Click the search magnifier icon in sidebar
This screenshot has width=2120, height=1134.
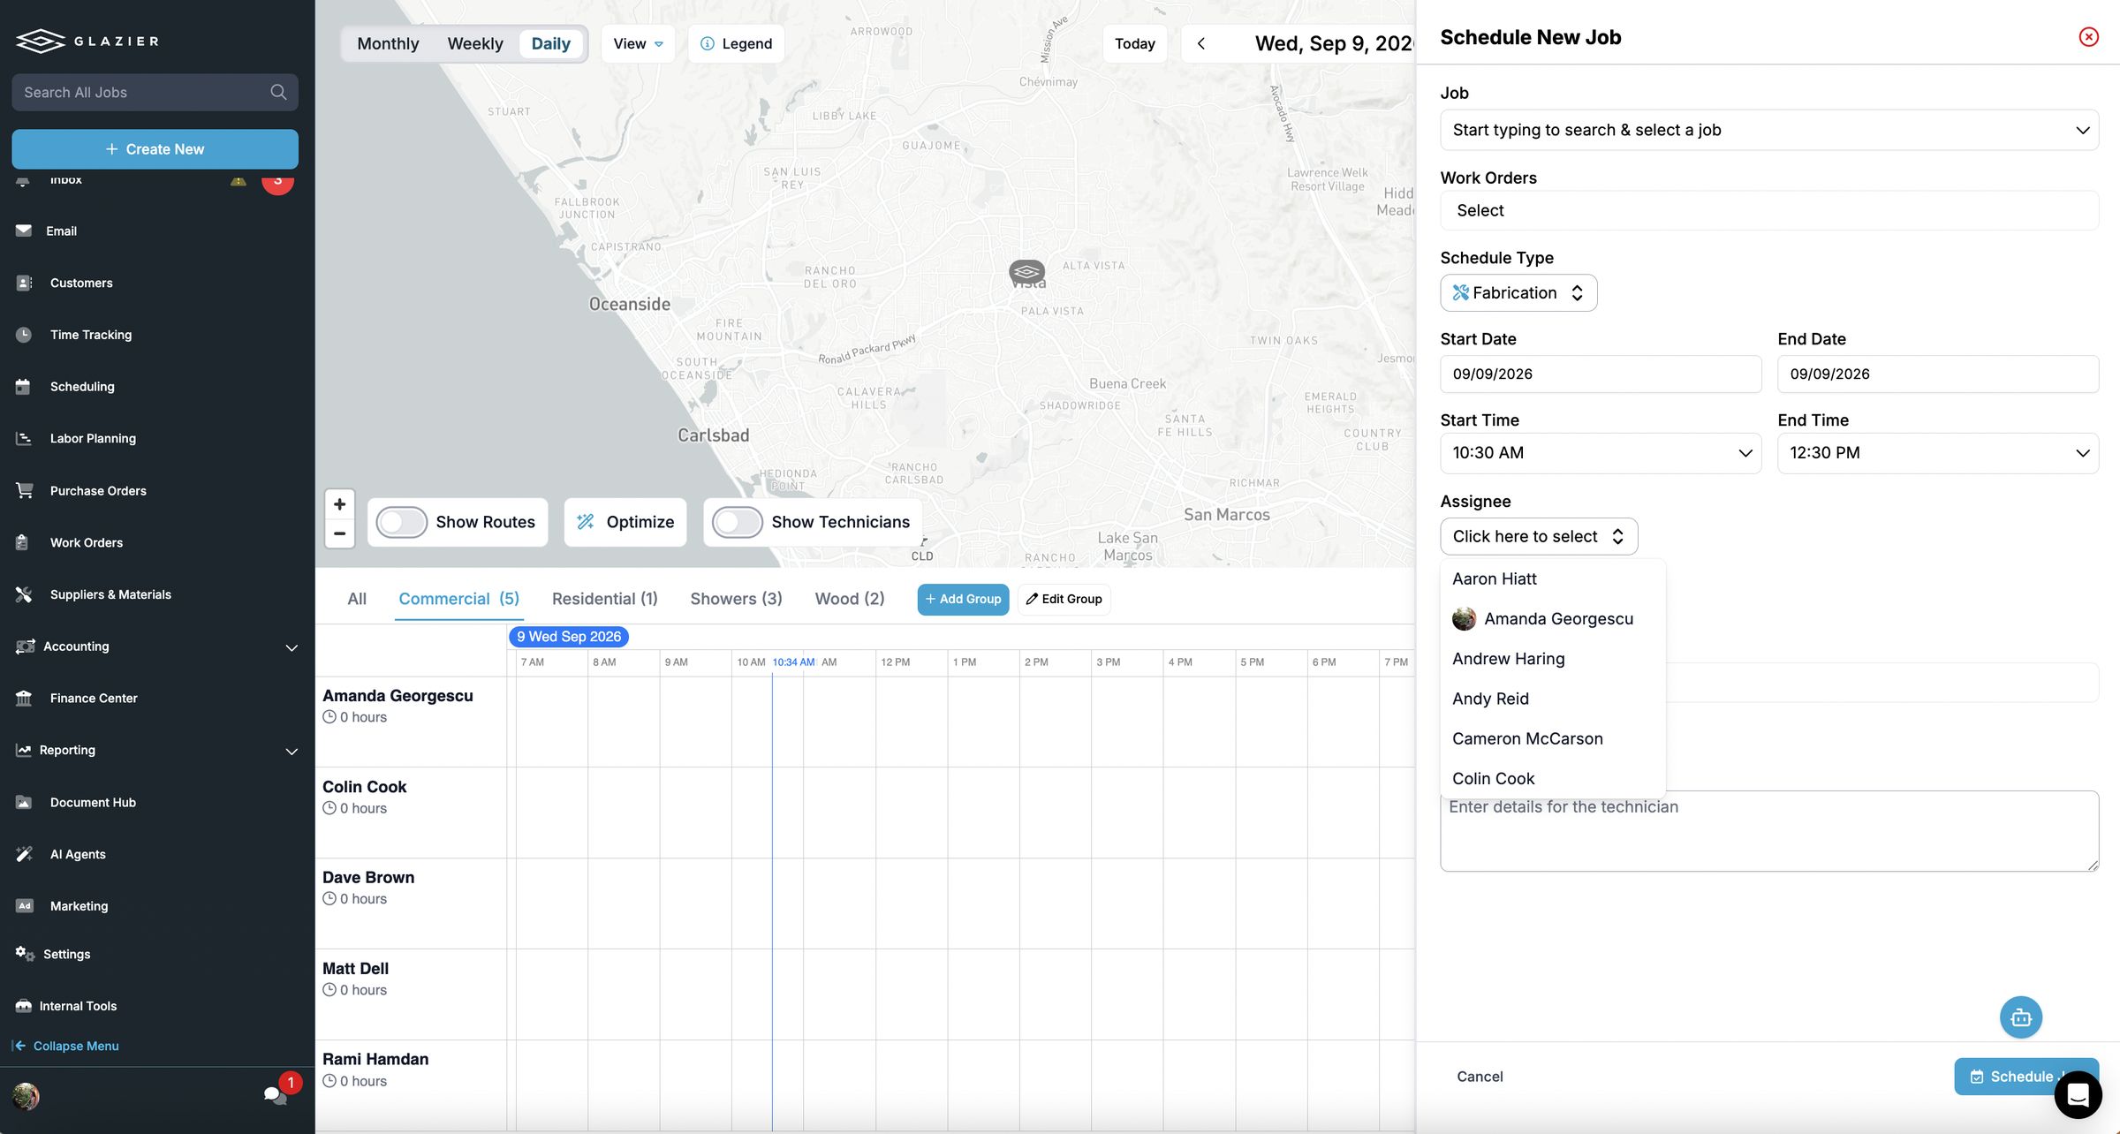278,92
